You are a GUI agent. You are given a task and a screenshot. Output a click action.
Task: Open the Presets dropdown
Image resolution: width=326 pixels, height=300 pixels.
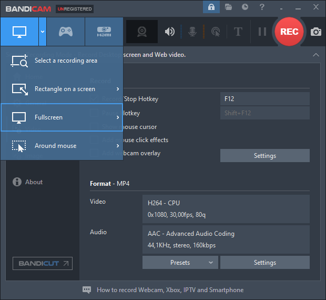pyautogui.click(x=180, y=263)
